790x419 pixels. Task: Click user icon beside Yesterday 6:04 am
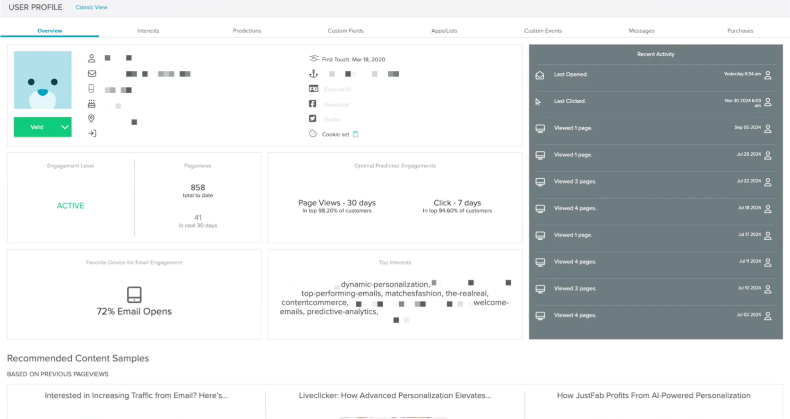coord(768,75)
